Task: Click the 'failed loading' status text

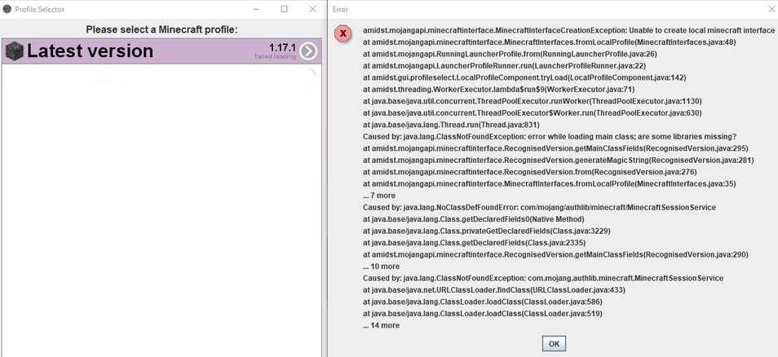Action: (276, 56)
